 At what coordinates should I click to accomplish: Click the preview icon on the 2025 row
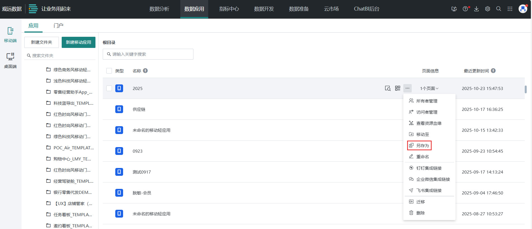(x=388, y=88)
